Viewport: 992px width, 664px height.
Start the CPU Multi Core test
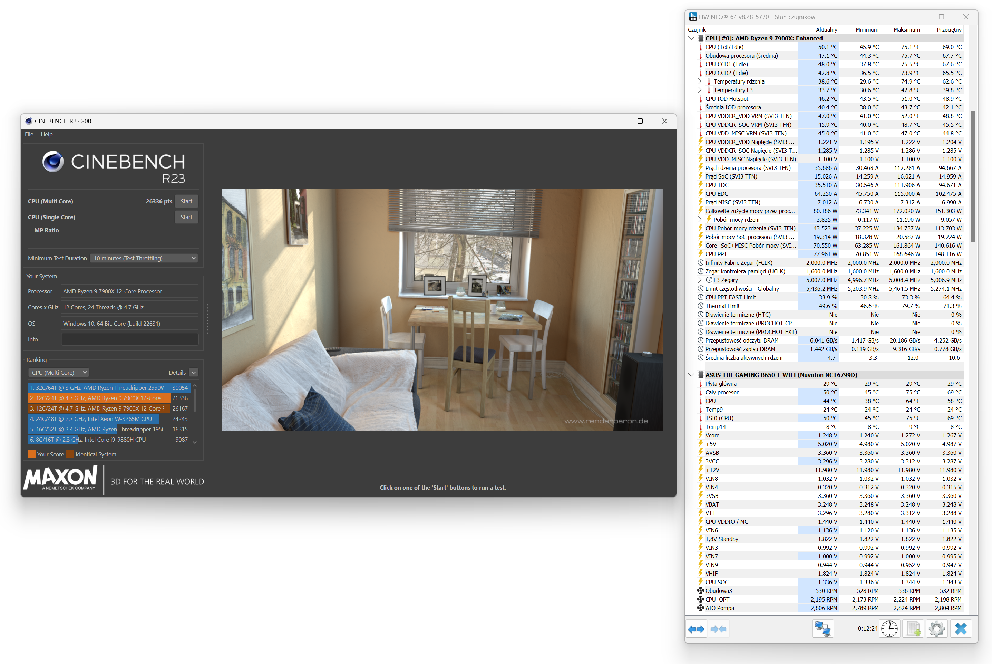(186, 201)
